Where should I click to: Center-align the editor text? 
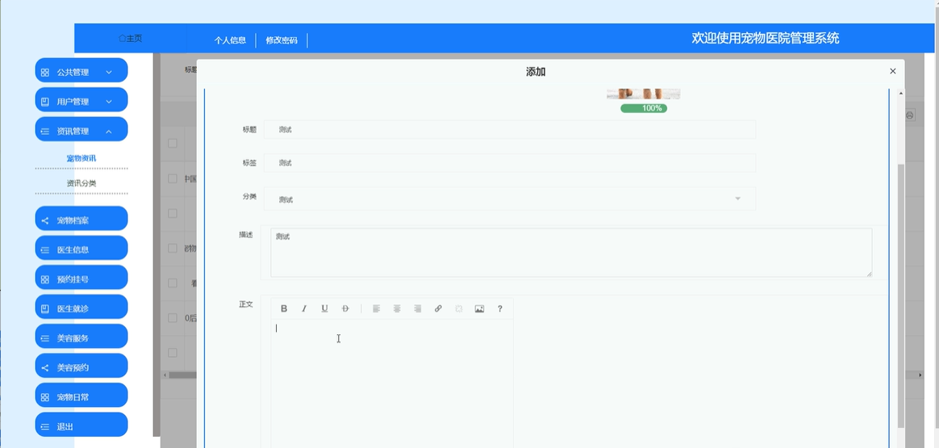click(396, 308)
